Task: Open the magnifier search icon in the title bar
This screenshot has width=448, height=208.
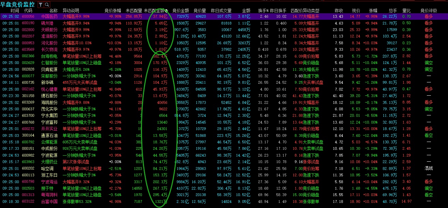Action: [47, 5]
